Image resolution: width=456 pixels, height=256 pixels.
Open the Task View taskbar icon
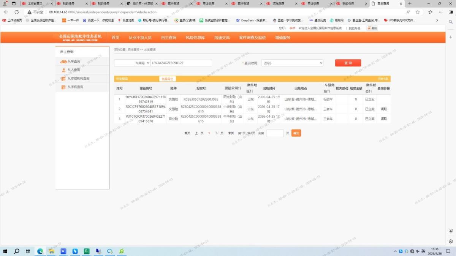pos(28,251)
